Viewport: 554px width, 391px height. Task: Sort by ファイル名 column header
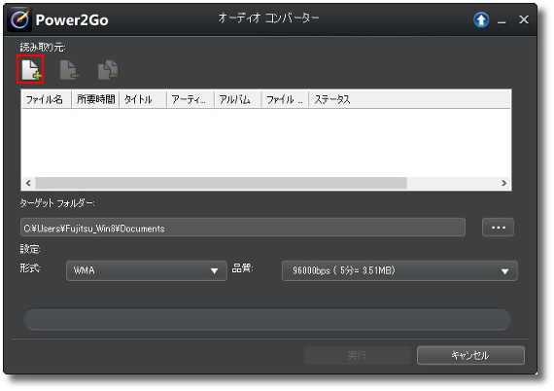click(x=47, y=99)
